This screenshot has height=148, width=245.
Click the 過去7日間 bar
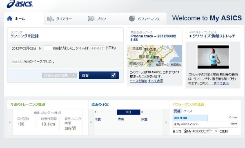(x=190, y=118)
